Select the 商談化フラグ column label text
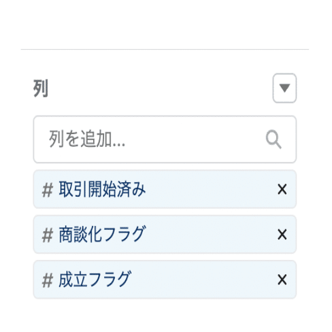332x332 pixels. click(101, 234)
